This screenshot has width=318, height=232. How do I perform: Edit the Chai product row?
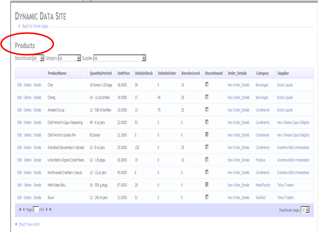pos(19,85)
